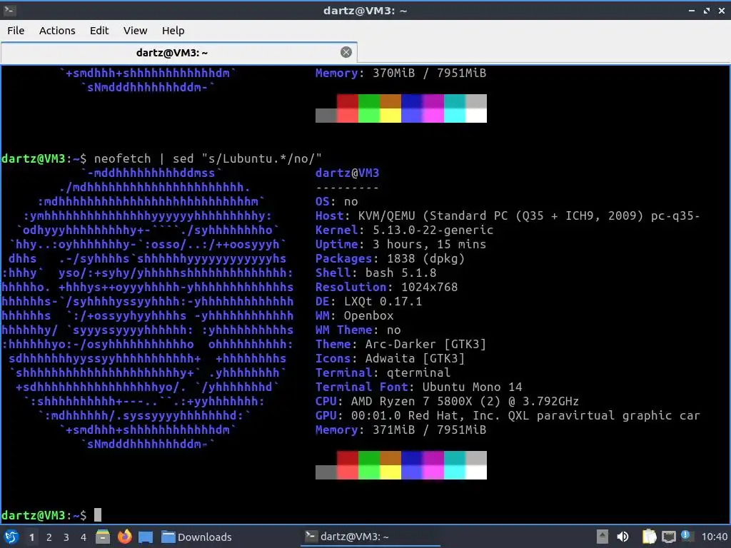This screenshot has height=548, width=731.
Task: Click the 'Terminal Font: Ubuntu Mono 14' line
Action: click(418, 387)
